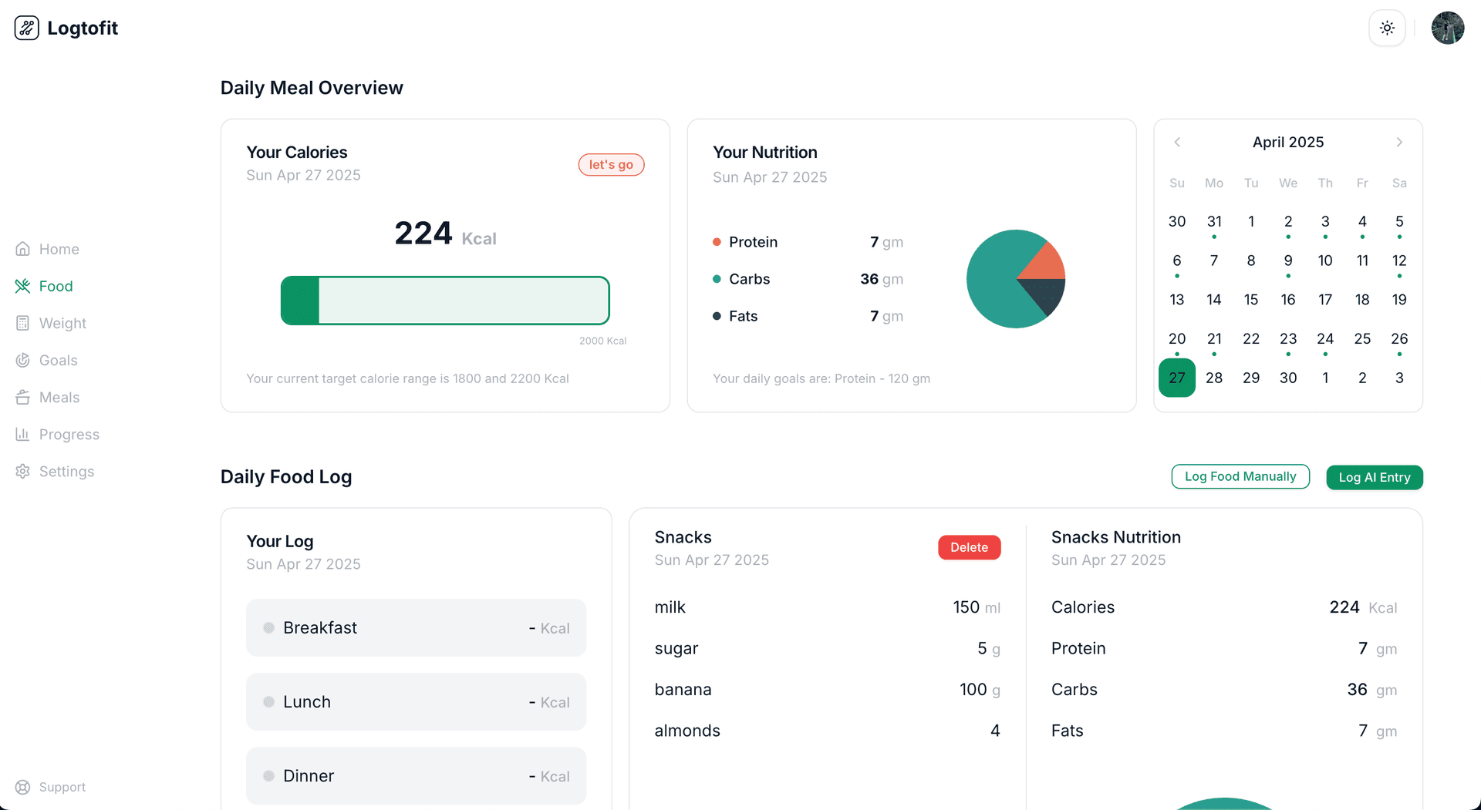Select April 9 in the calendar
The height and width of the screenshot is (810, 1481).
coord(1288,260)
